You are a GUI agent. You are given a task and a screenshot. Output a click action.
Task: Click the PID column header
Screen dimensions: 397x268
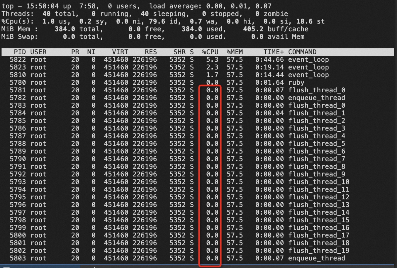click(20, 52)
